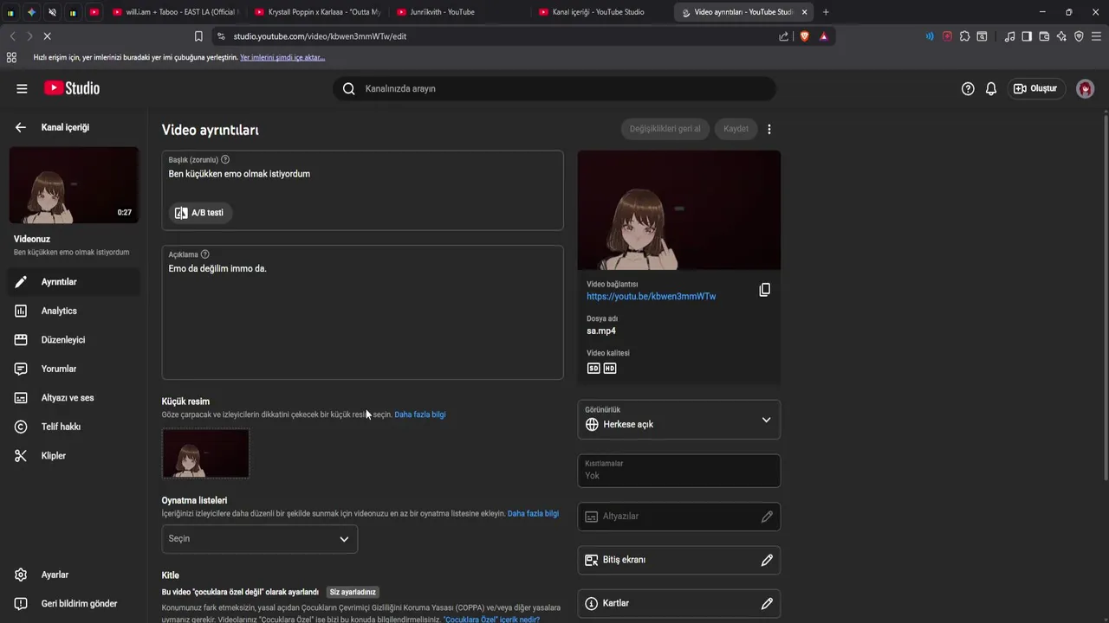Stop page loading with X button

click(47, 36)
